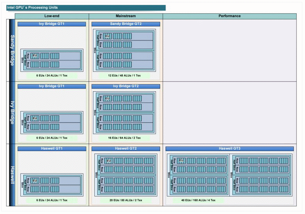Click "Ivy Bridge GT1" title in the Ivy Bridge row
305x214 pixels.
point(52,86)
